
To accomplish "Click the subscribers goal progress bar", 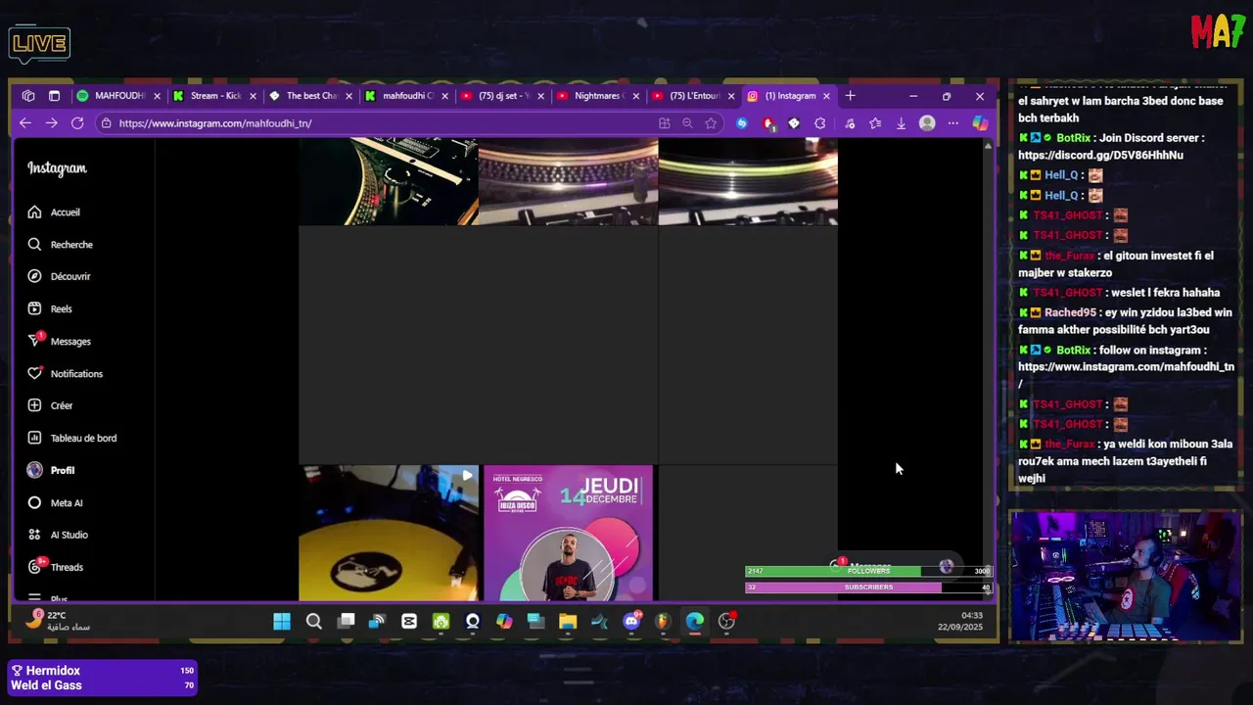I will [869, 587].
